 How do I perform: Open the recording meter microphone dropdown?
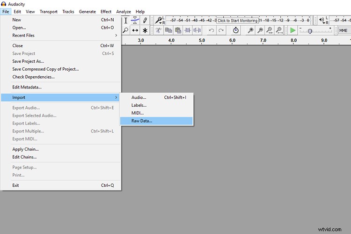click(159, 20)
